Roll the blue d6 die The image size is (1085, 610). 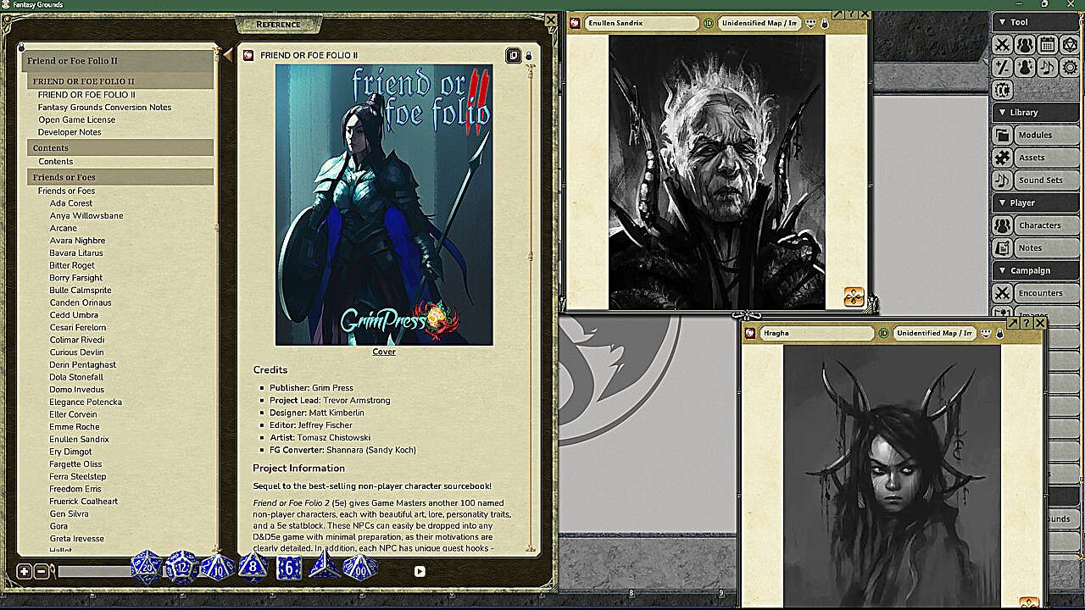pos(289,568)
